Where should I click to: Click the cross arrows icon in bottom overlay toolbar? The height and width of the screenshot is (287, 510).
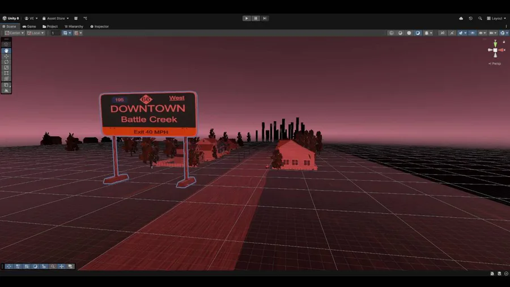tap(61, 266)
